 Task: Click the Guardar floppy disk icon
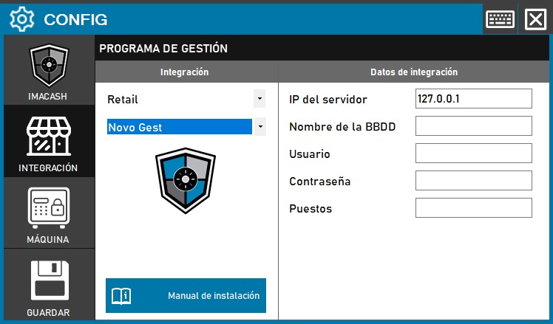coord(49,280)
